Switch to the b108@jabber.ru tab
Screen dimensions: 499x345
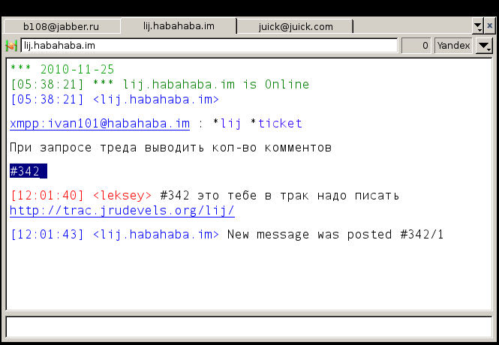62,26
